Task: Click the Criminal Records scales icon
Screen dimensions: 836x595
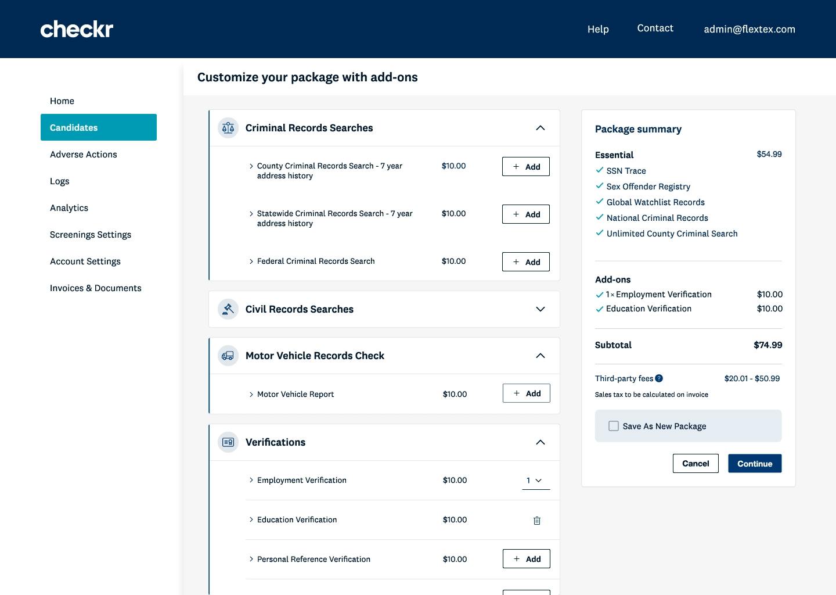Action: tap(228, 128)
